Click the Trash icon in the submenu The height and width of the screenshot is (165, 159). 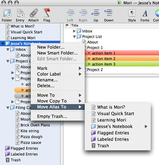pos(93,146)
